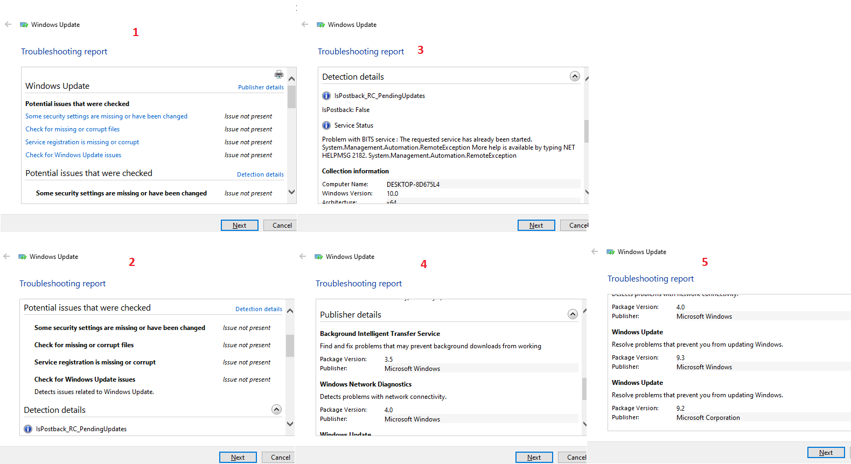This screenshot has width=851, height=464.
Task: Click the Windows Update title icon in the Service Status window
Action: pos(321,25)
